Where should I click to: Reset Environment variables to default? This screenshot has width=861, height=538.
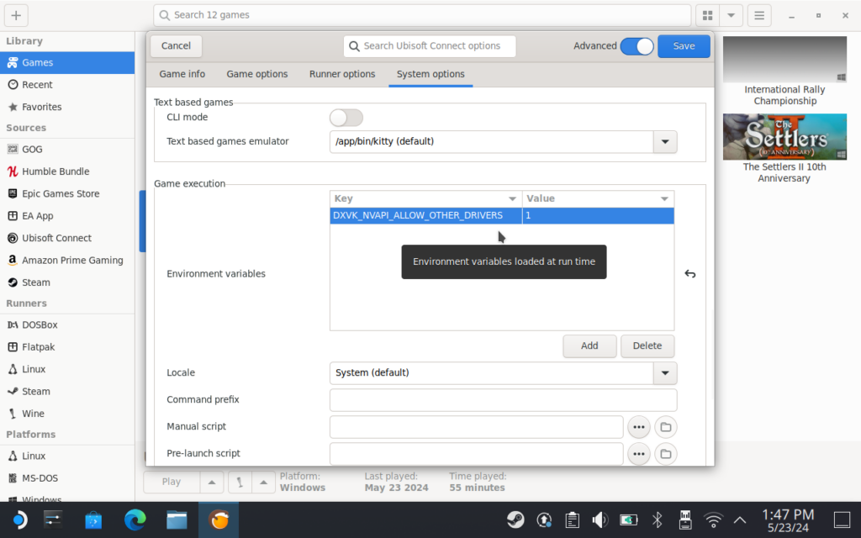click(x=690, y=273)
